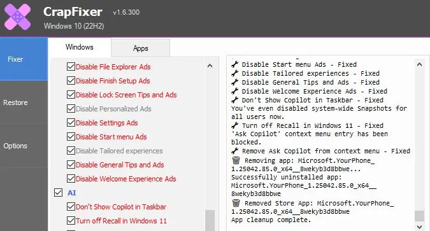Click the wrench icon beside 'Disable General Tips and Ads - Fixed'
Viewport: 430px width, 231px height.
[234, 82]
